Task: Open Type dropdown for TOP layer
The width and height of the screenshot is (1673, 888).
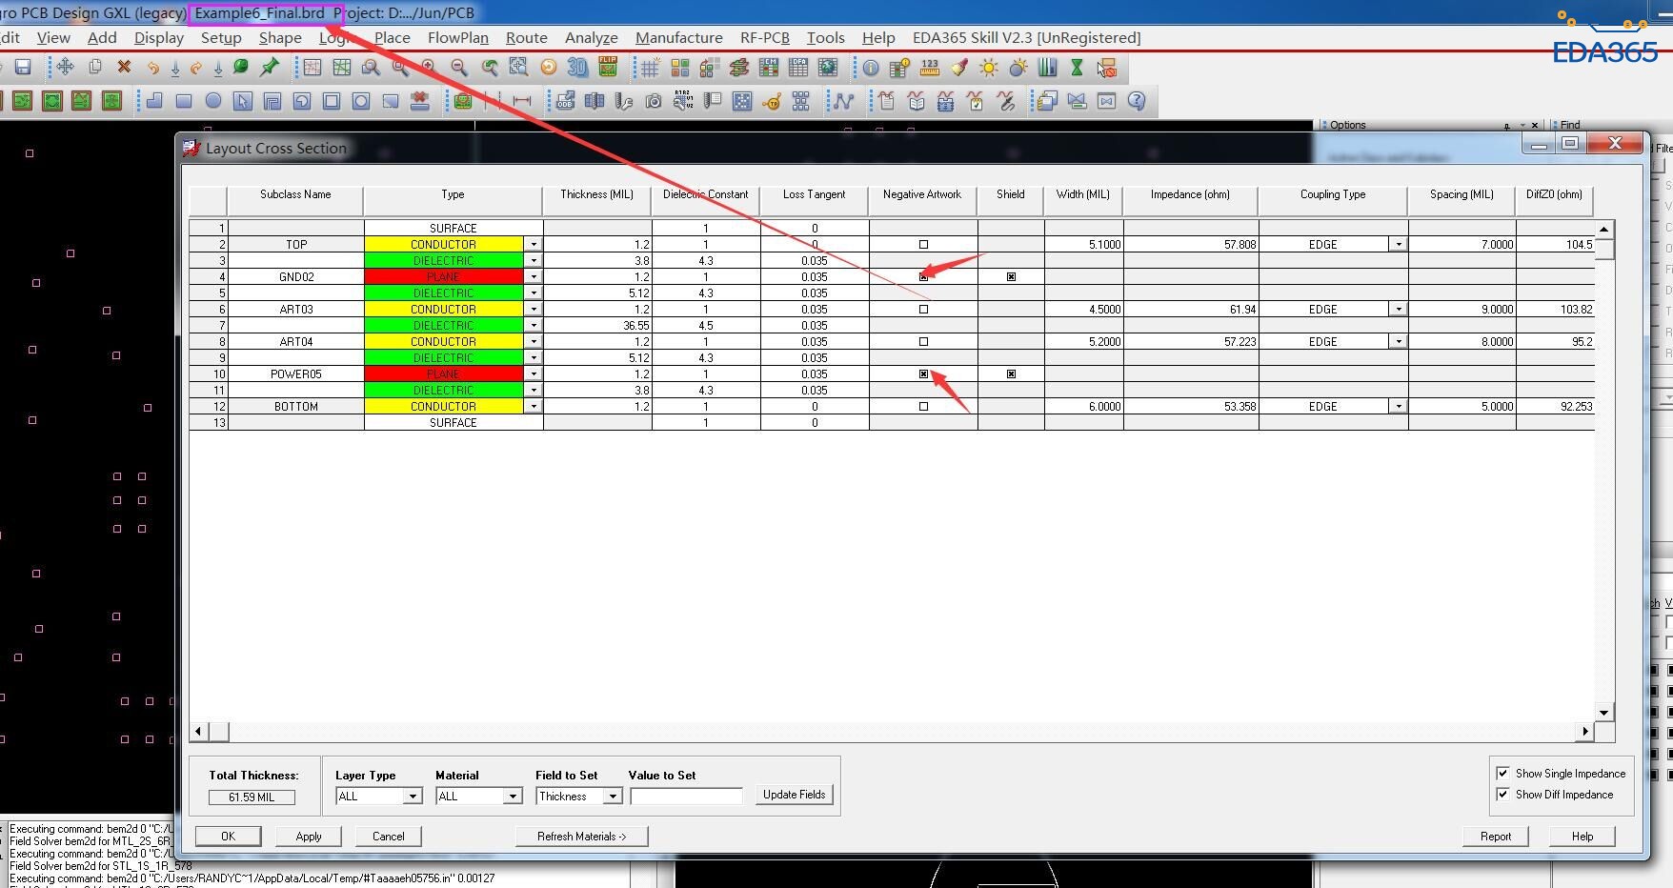Action: click(x=534, y=245)
